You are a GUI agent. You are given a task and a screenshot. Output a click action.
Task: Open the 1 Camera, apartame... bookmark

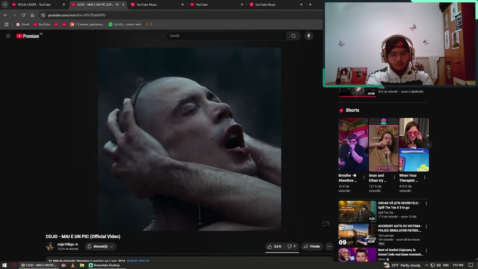point(87,24)
